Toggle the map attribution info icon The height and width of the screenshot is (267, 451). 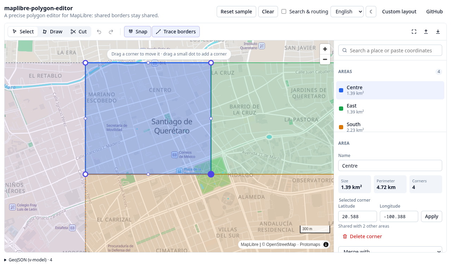tap(326, 245)
